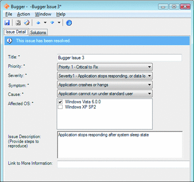194x182 pixels.
Task: Open the File menu
Action: 9,14
